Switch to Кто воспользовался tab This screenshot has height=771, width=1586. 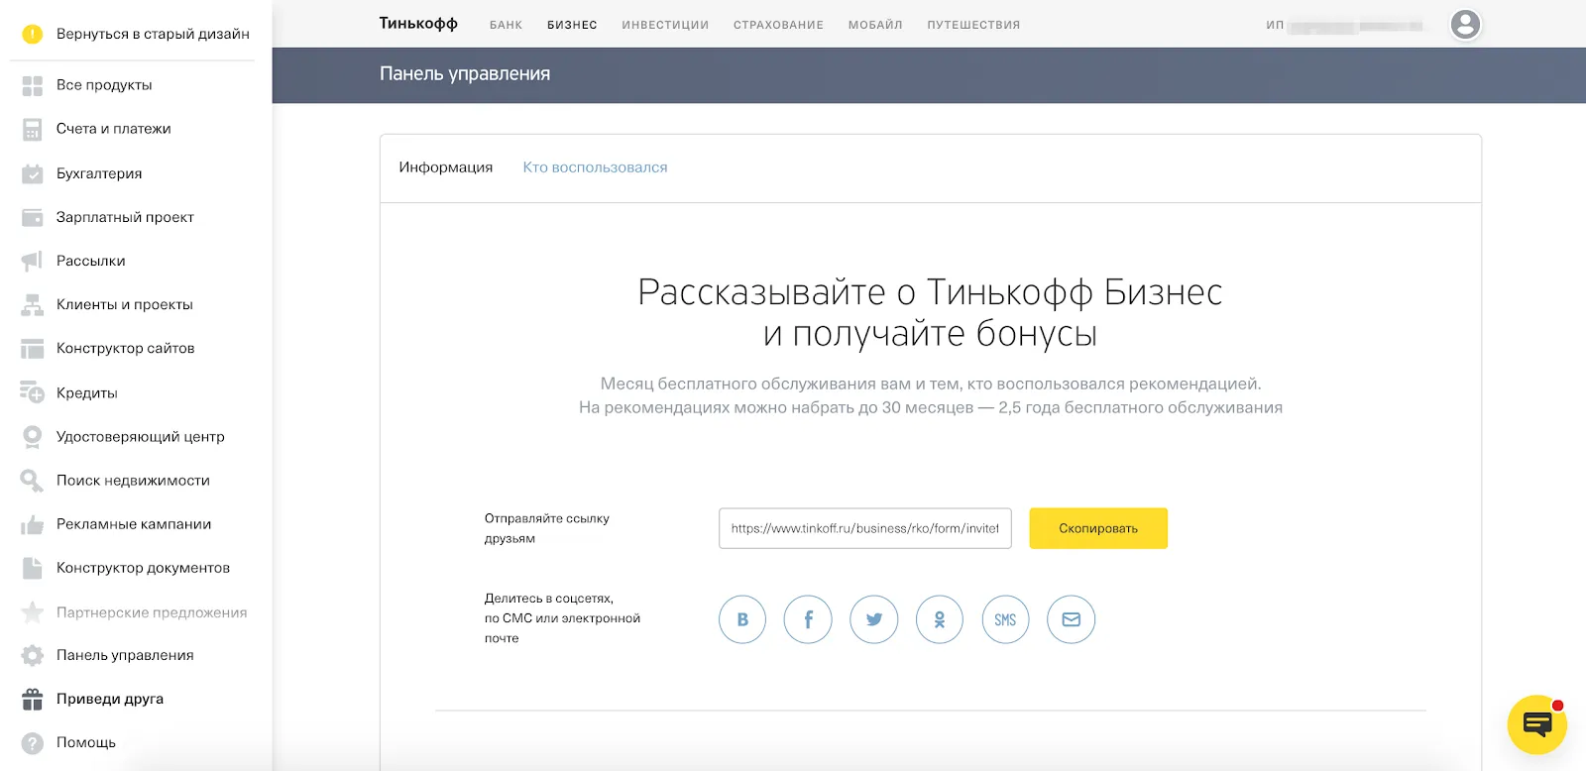tap(595, 167)
